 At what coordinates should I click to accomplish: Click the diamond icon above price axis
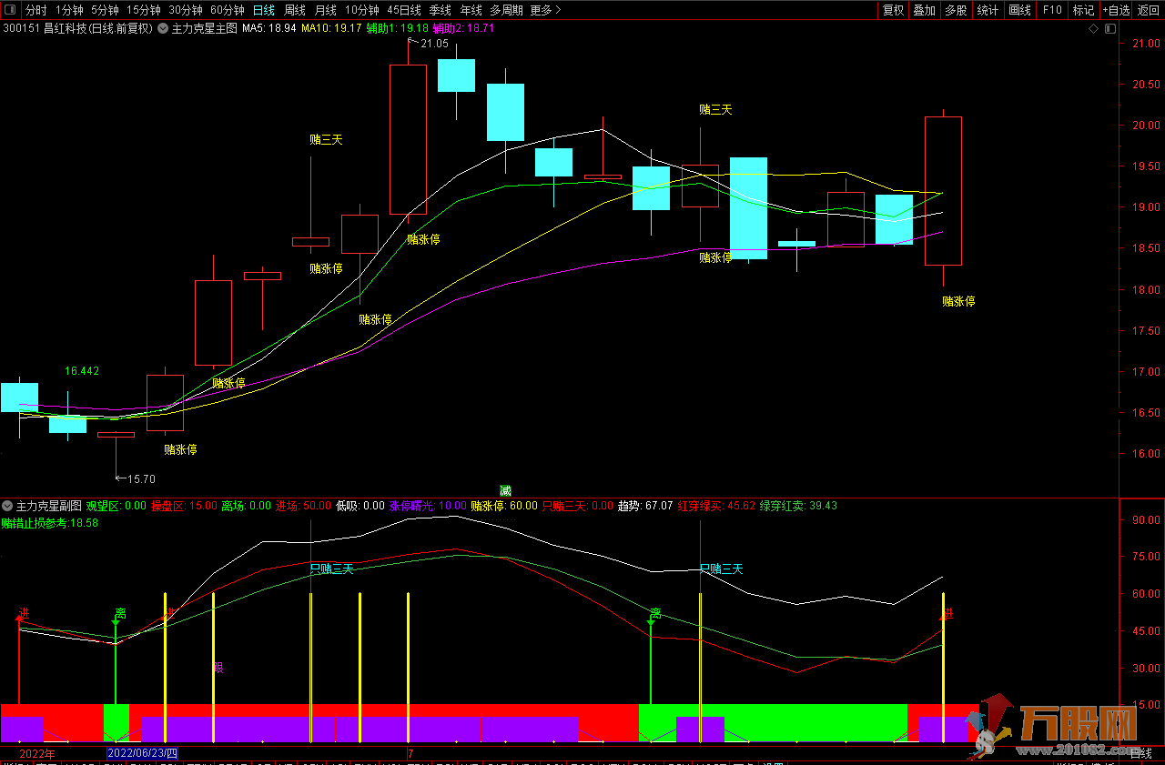click(1093, 28)
